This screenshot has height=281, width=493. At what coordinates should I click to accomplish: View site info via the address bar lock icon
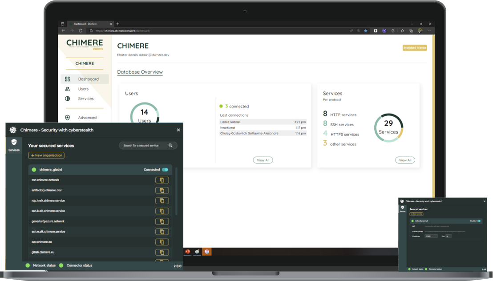pos(91,31)
